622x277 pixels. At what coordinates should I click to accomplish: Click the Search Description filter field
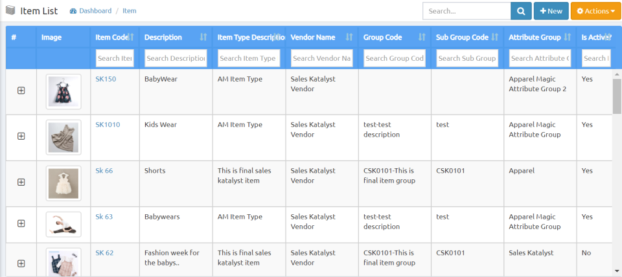[176, 58]
